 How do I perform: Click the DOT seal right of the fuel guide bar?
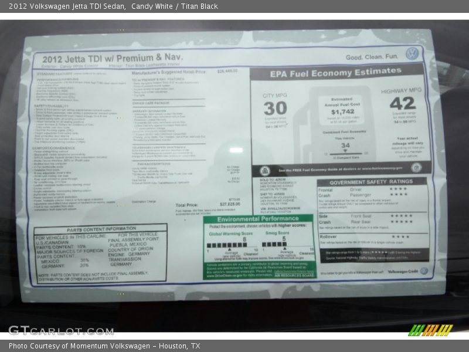coord(416,168)
